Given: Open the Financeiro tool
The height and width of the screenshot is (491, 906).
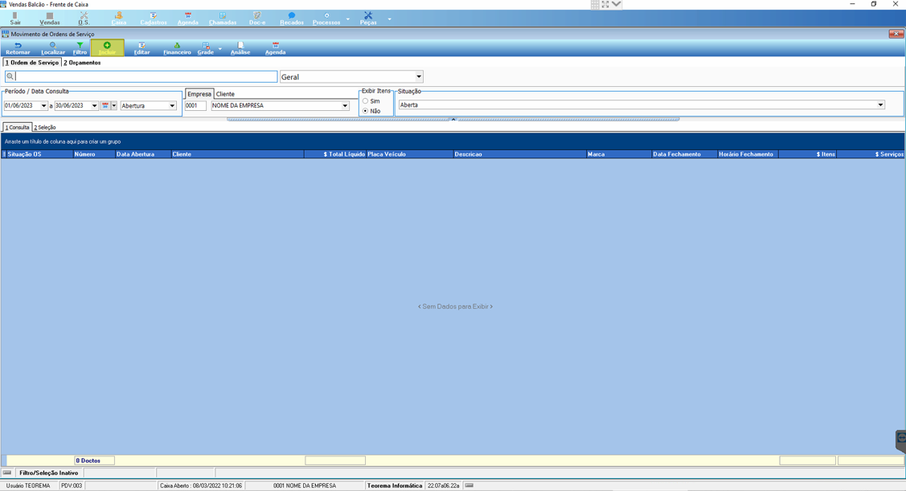Looking at the screenshot, I should [177, 48].
